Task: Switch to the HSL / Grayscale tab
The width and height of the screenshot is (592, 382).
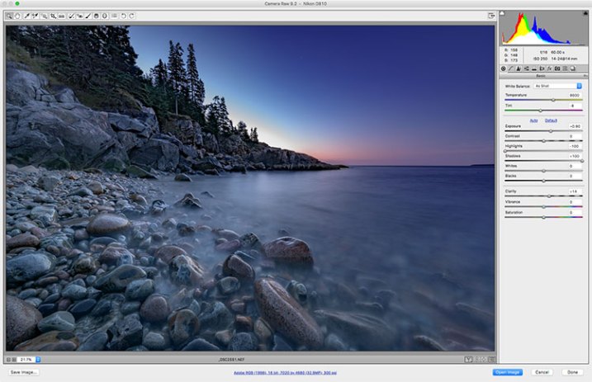Action: [x=526, y=68]
